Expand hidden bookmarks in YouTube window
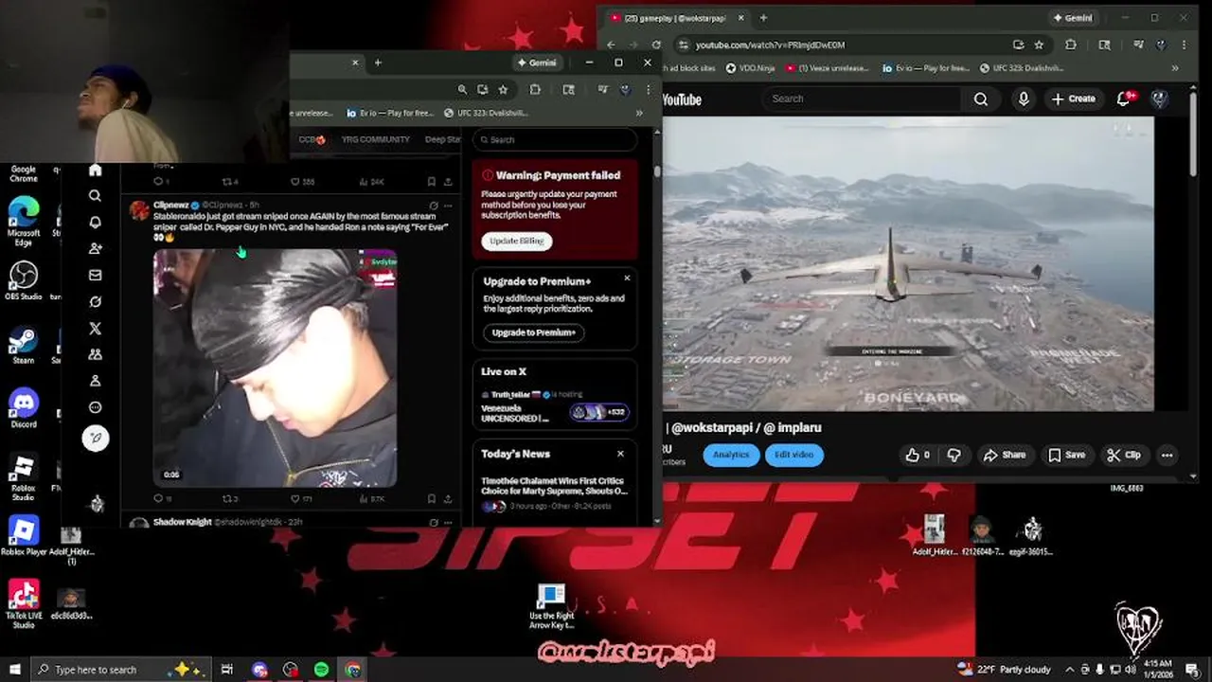This screenshot has height=682, width=1212. (x=1175, y=68)
